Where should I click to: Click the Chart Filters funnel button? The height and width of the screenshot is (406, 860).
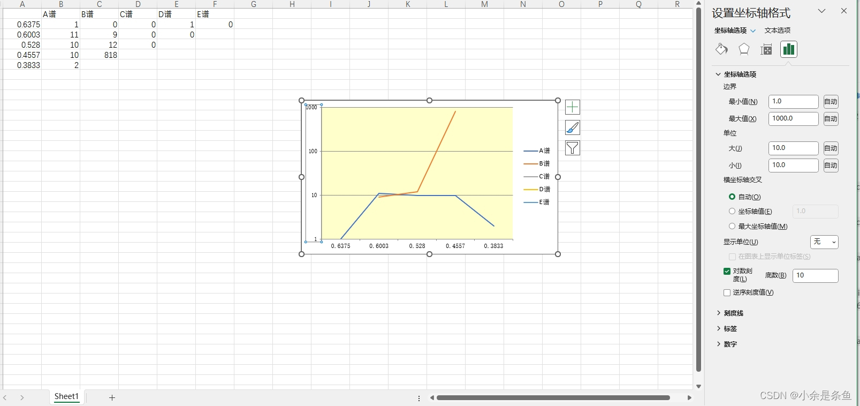pyautogui.click(x=573, y=148)
